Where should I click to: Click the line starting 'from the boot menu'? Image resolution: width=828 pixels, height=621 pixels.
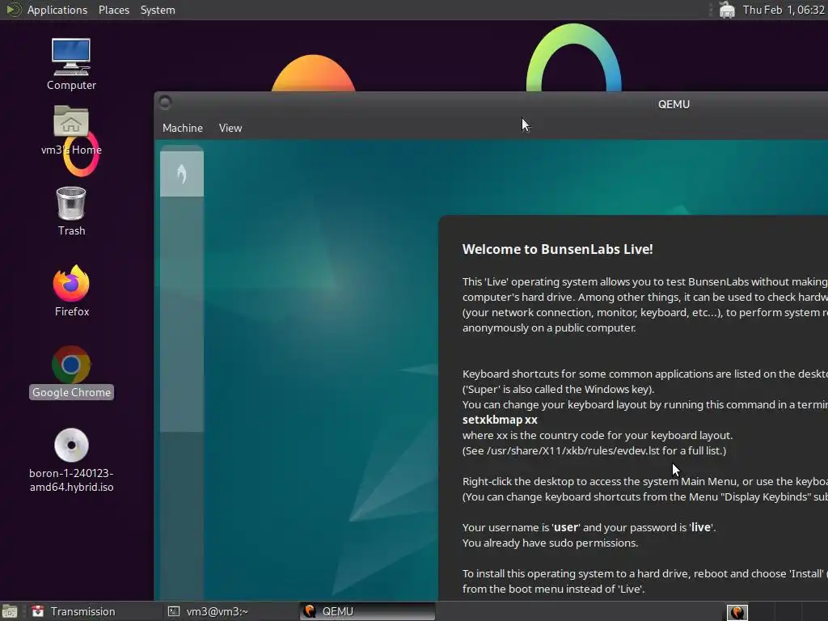pyautogui.click(x=553, y=589)
